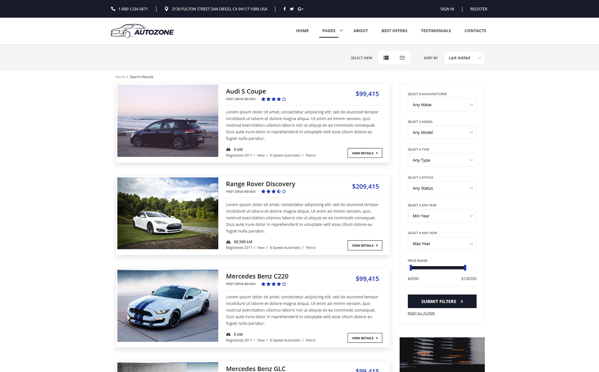Expand the Pages menu chevron
Image resolution: width=599 pixels, height=372 pixels.
click(341, 30)
